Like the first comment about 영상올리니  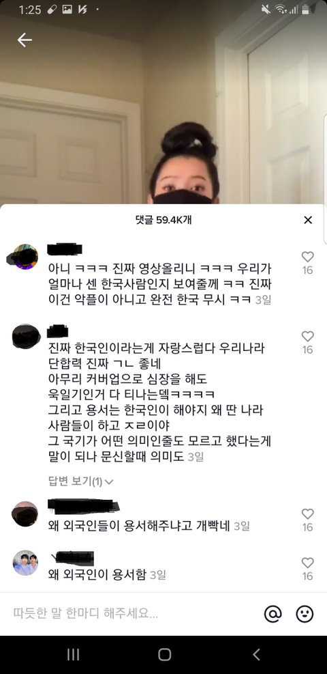pos(307,257)
